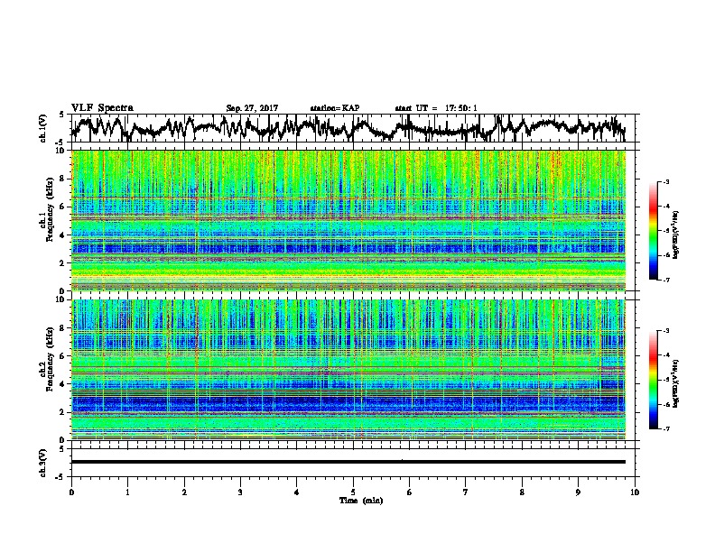
Task: Click the ch.2 spectrogram color scale bar
Action: point(653,380)
